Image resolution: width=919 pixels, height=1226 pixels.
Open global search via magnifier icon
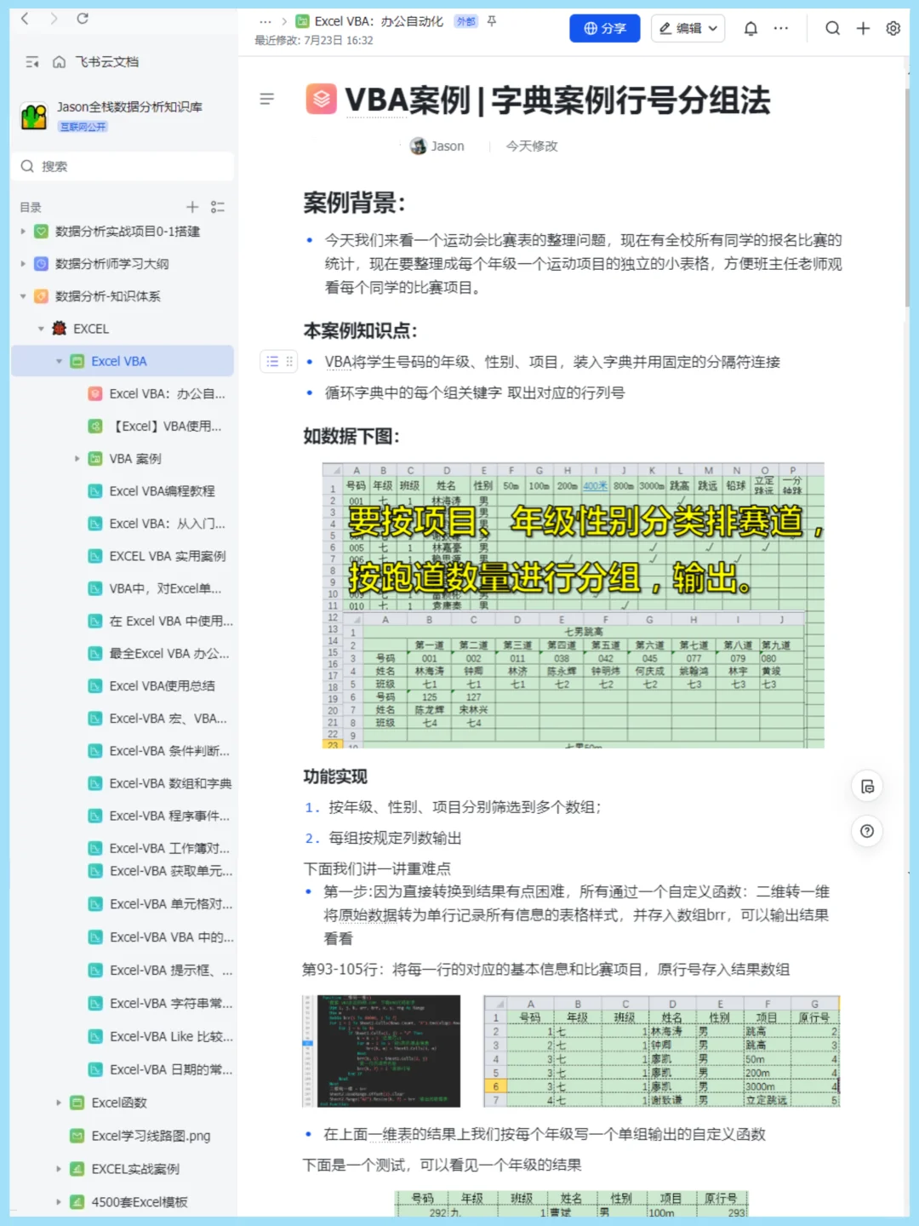coord(832,28)
